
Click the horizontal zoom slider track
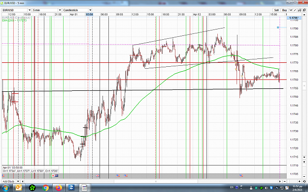tap(292, 181)
